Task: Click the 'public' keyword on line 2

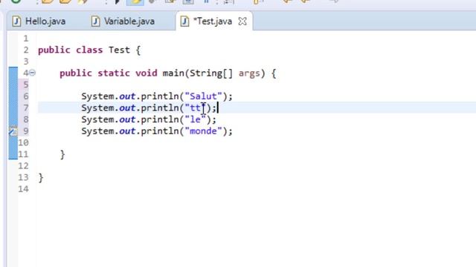Action: pyautogui.click(x=54, y=50)
